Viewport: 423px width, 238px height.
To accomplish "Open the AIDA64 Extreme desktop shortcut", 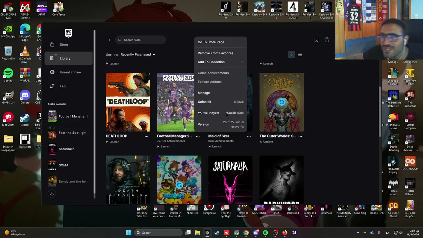I will 25,11.
